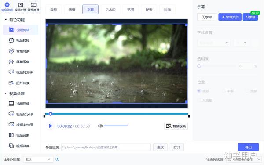Add a subtitle file with 字幕文件 button
Image resolution: width=264 pixels, height=165 pixels.
230,17
